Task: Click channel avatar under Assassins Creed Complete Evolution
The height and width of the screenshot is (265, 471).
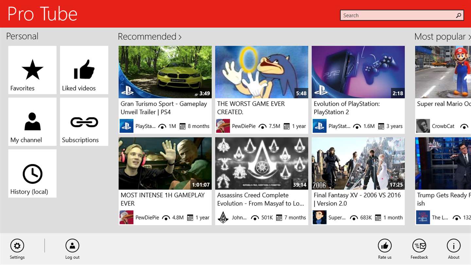Action: 223,217
